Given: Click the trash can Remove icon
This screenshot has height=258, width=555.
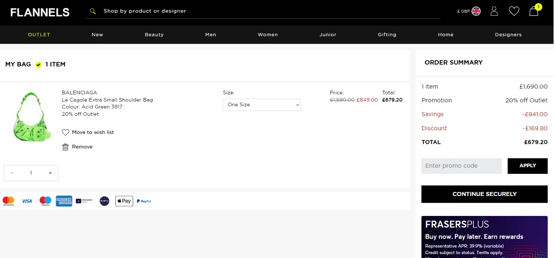Looking at the screenshot, I should pos(65,147).
